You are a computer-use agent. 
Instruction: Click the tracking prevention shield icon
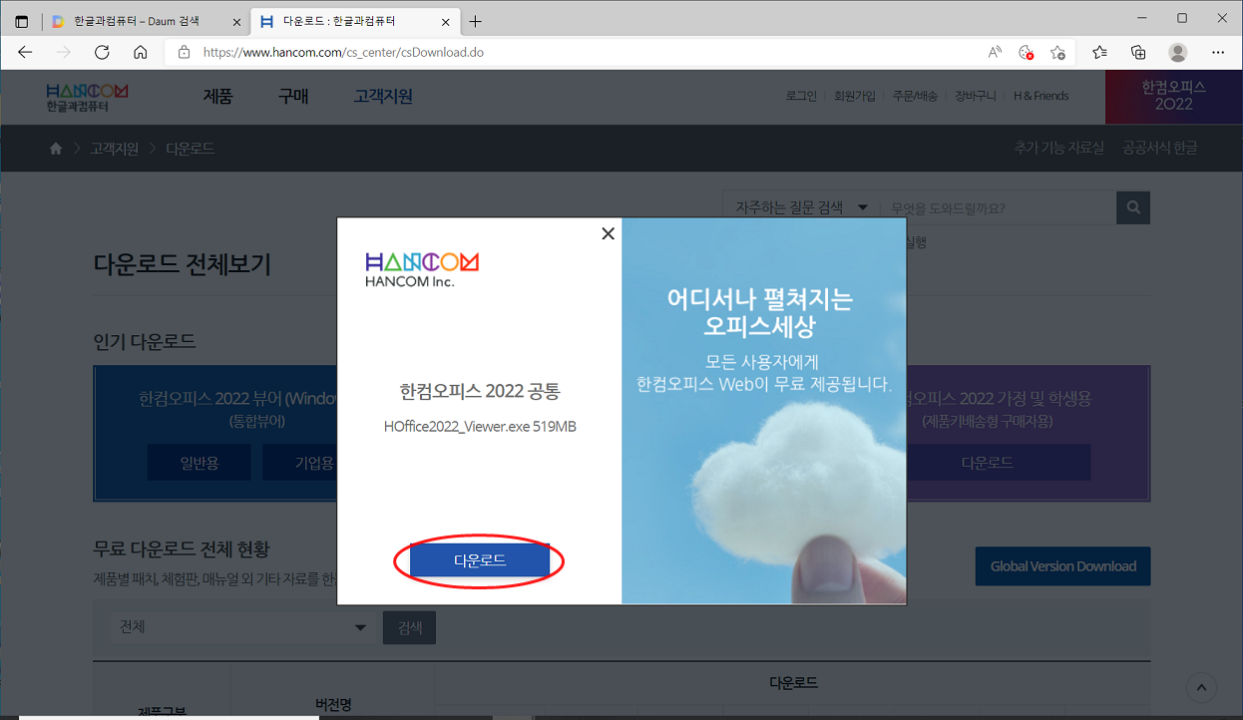pyautogui.click(x=1026, y=52)
